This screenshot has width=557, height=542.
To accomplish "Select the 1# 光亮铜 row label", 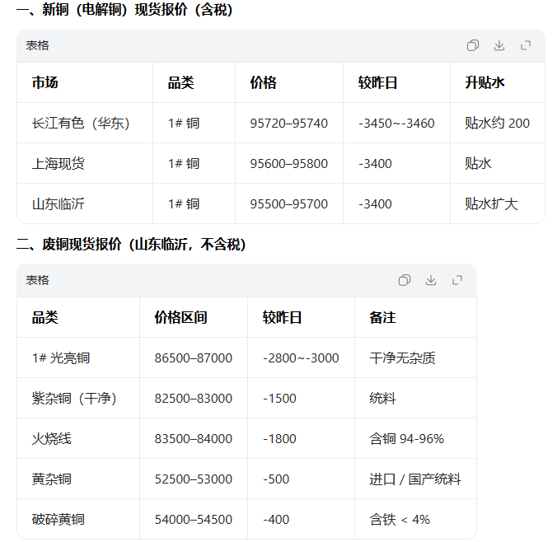I will pyautogui.click(x=61, y=358).
